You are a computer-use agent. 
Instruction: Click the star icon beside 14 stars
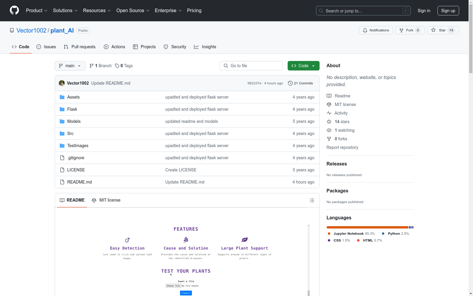pos(329,122)
